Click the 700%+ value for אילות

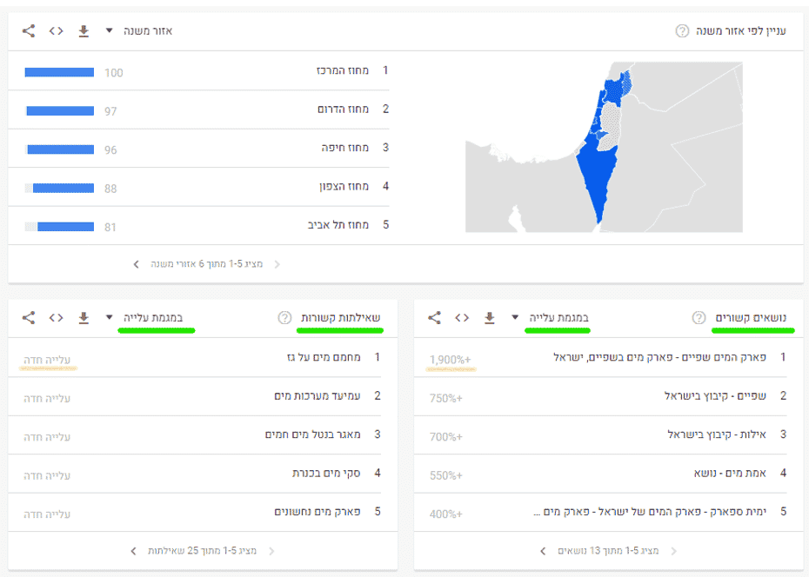tap(446, 437)
